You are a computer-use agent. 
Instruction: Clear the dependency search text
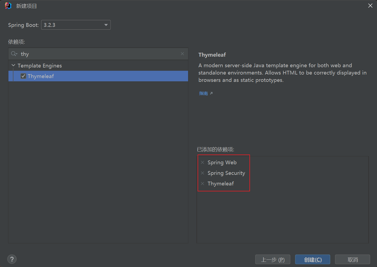click(x=182, y=54)
